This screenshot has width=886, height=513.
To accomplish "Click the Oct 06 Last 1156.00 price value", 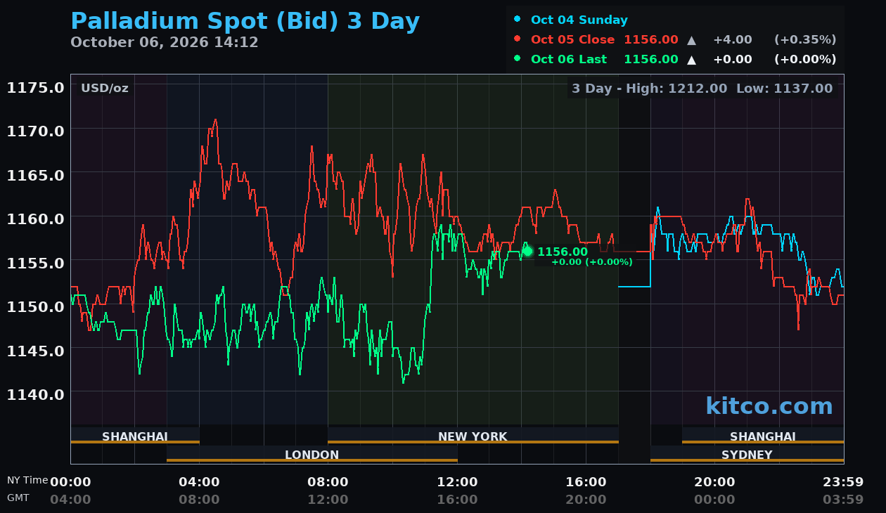I will (651, 59).
